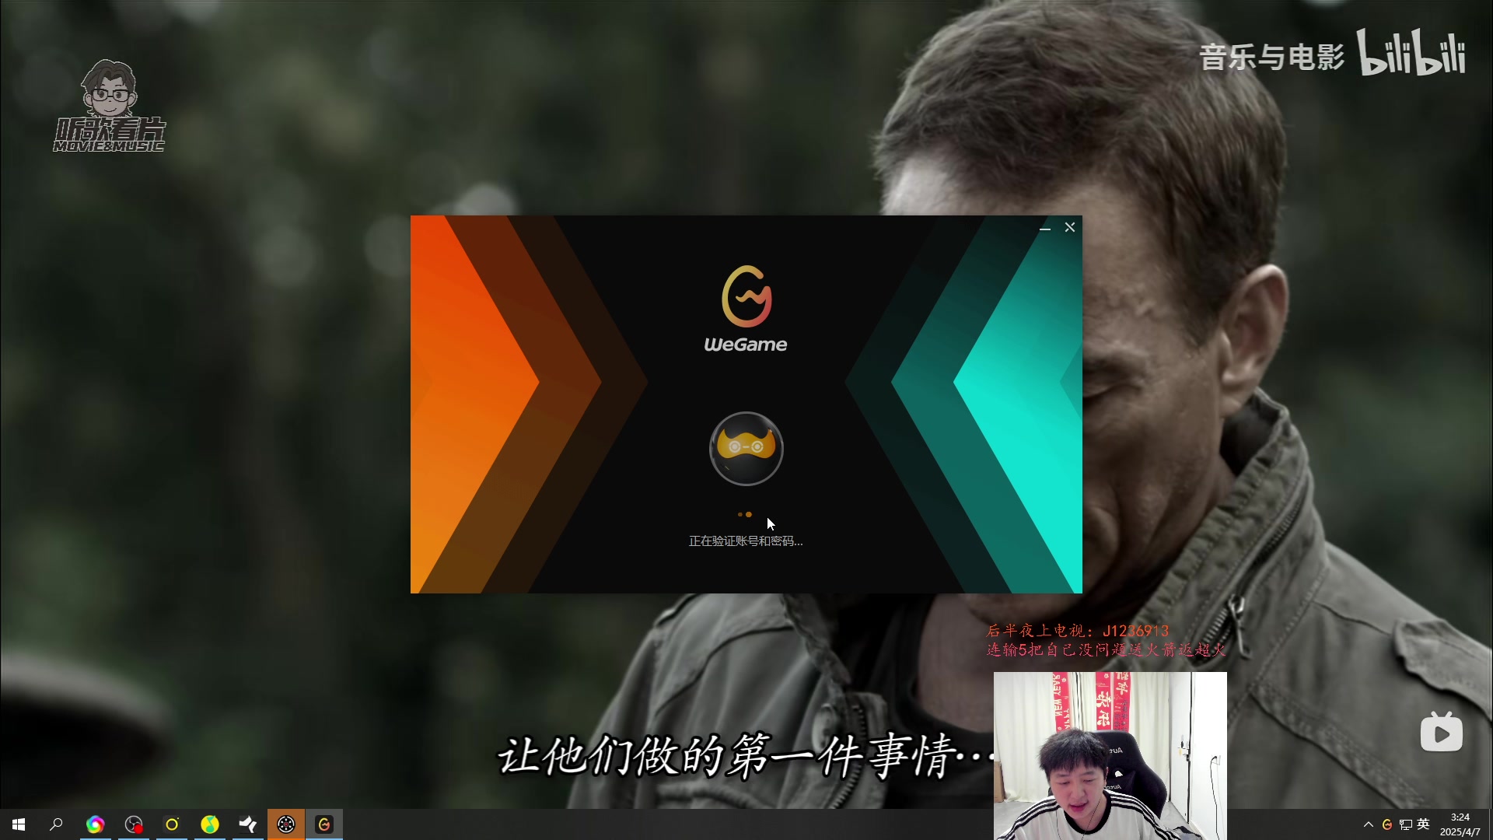This screenshot has width=1493, height=840.
Task: Open the colorful ring app on taskbar
Action: pyautogui.click(x=95, y=824)
